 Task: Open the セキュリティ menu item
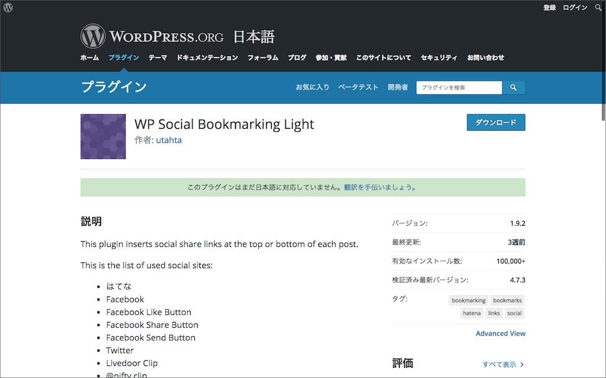click(439, 57)
